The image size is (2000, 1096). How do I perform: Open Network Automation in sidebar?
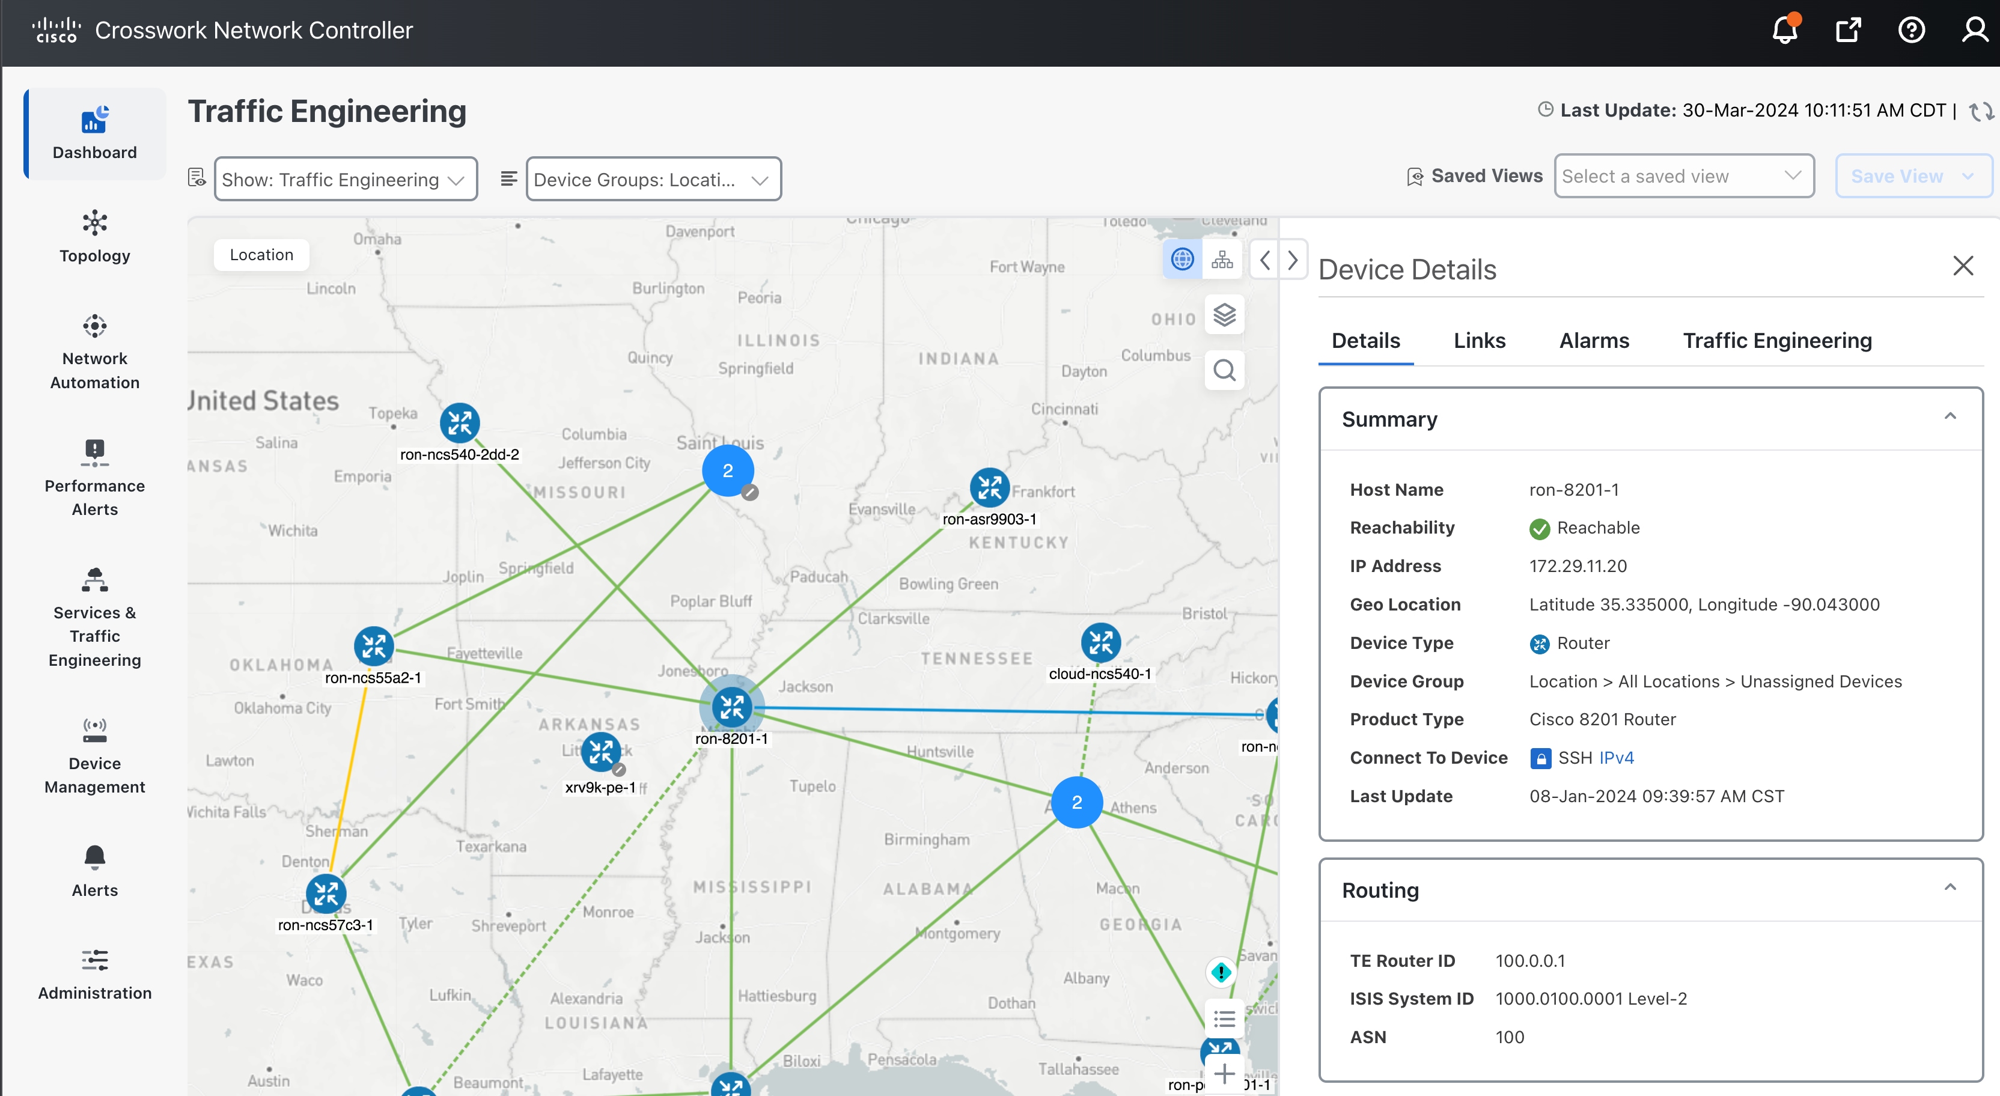tap(95, 352)
